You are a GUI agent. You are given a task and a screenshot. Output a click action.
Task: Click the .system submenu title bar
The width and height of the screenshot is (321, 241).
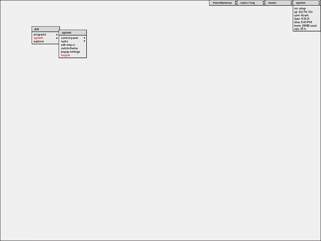(x=73, y=33)
